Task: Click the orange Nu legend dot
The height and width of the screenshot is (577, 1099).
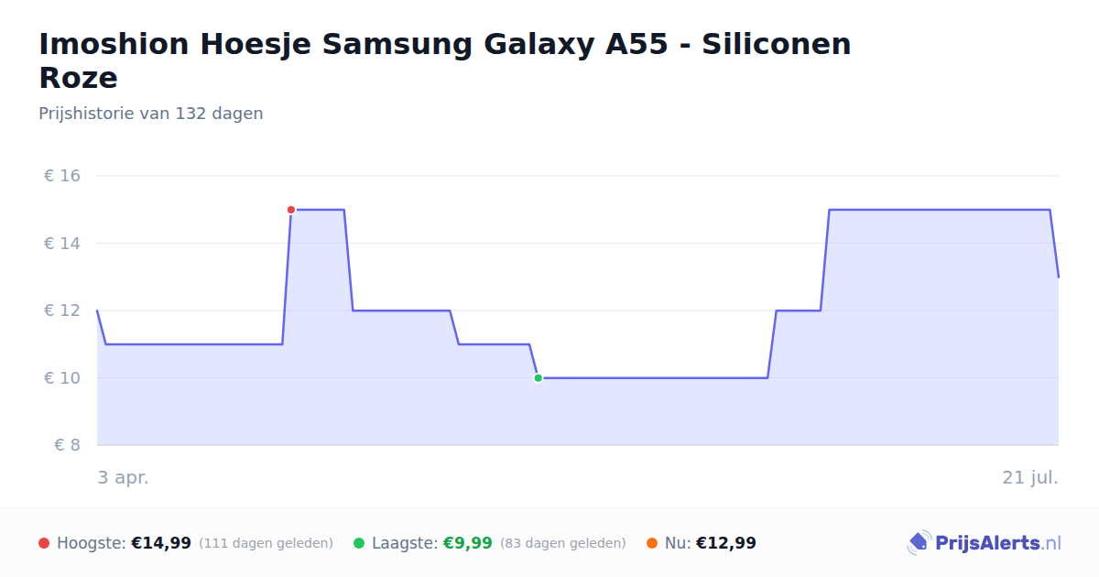Action: click(652, 543)
